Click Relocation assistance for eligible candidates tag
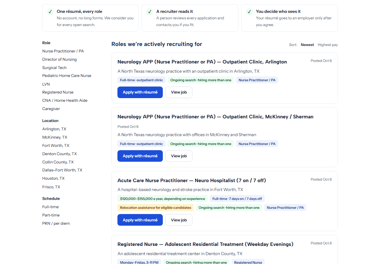Screen dimensions: 380x264 pyautogui.click(x=155, y=208)
